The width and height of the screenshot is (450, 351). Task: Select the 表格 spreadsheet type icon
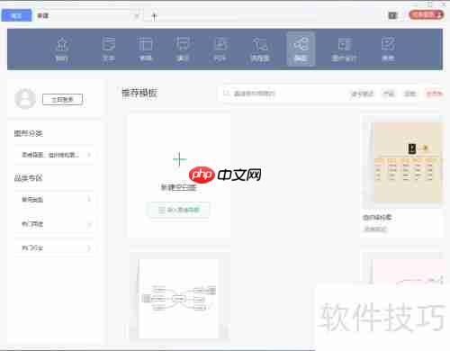pyautogui.click(x=146, y=49)
